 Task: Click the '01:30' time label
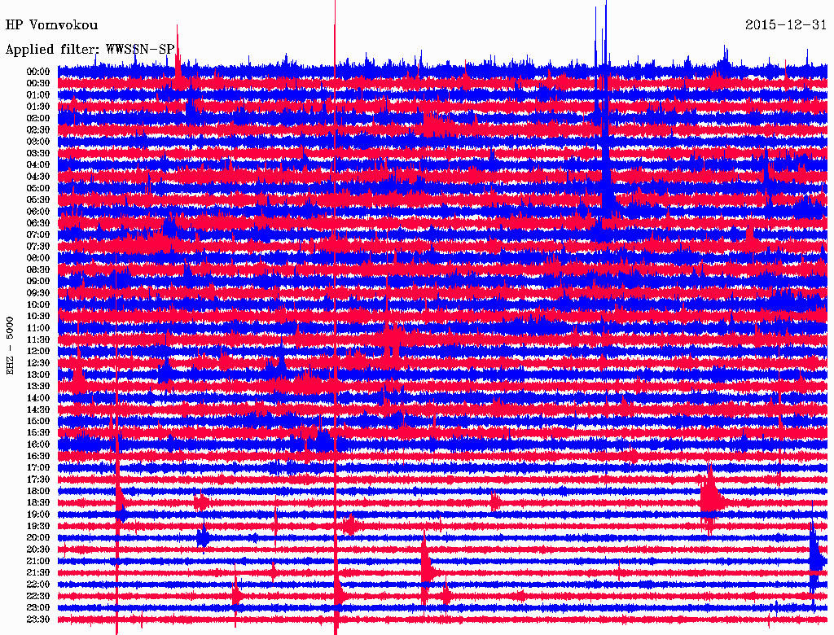click(37, 107)
